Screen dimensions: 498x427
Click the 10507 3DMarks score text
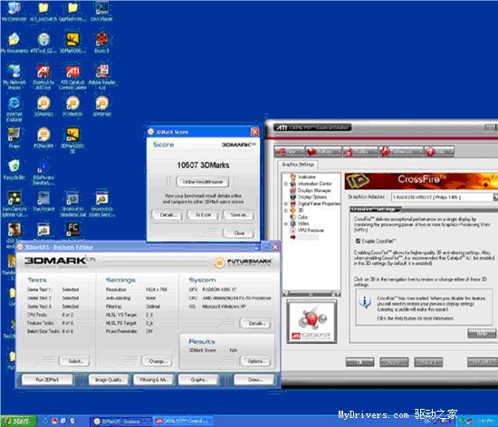click(203, 165)
